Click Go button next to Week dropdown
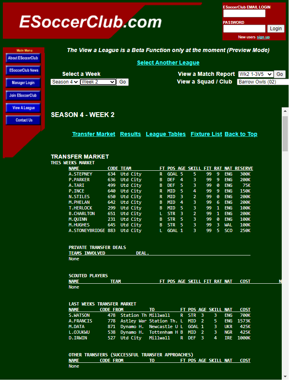289x387 pixels. [123, 82]
